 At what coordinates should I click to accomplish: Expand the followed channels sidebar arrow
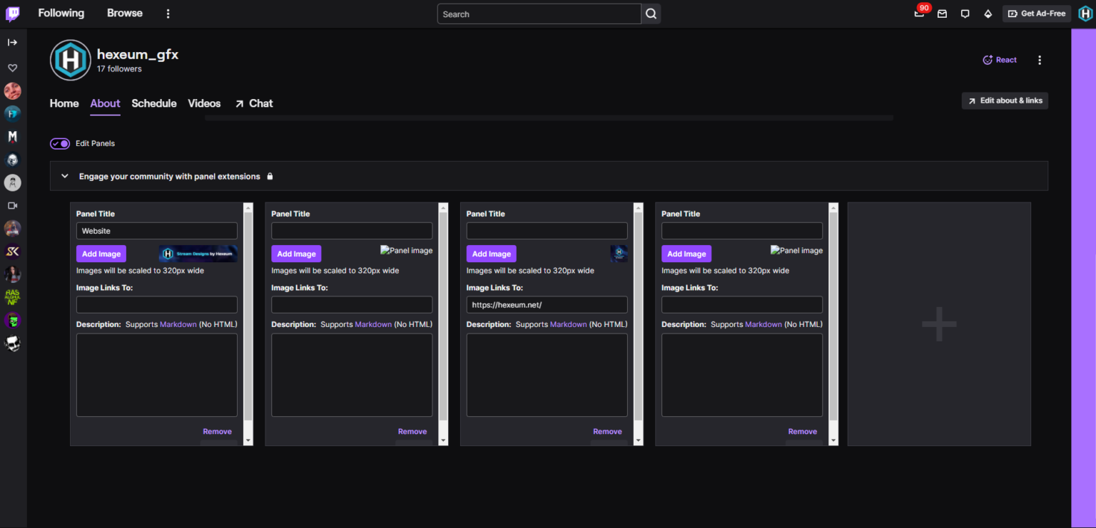pyautogui.click(x=12, y=42)
